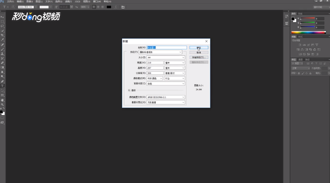Click the warp text icon in options bar
This screenshot has width=330, height=183.
click(115, 7)
